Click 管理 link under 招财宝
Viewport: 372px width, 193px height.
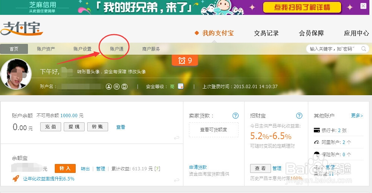pos(277,168)
